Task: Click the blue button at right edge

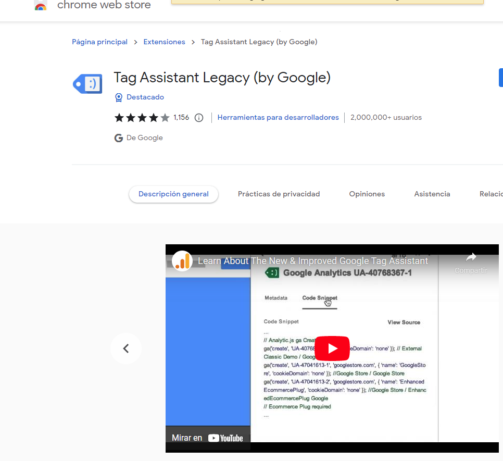Action: pyautogui.click(x=501, y=78)
